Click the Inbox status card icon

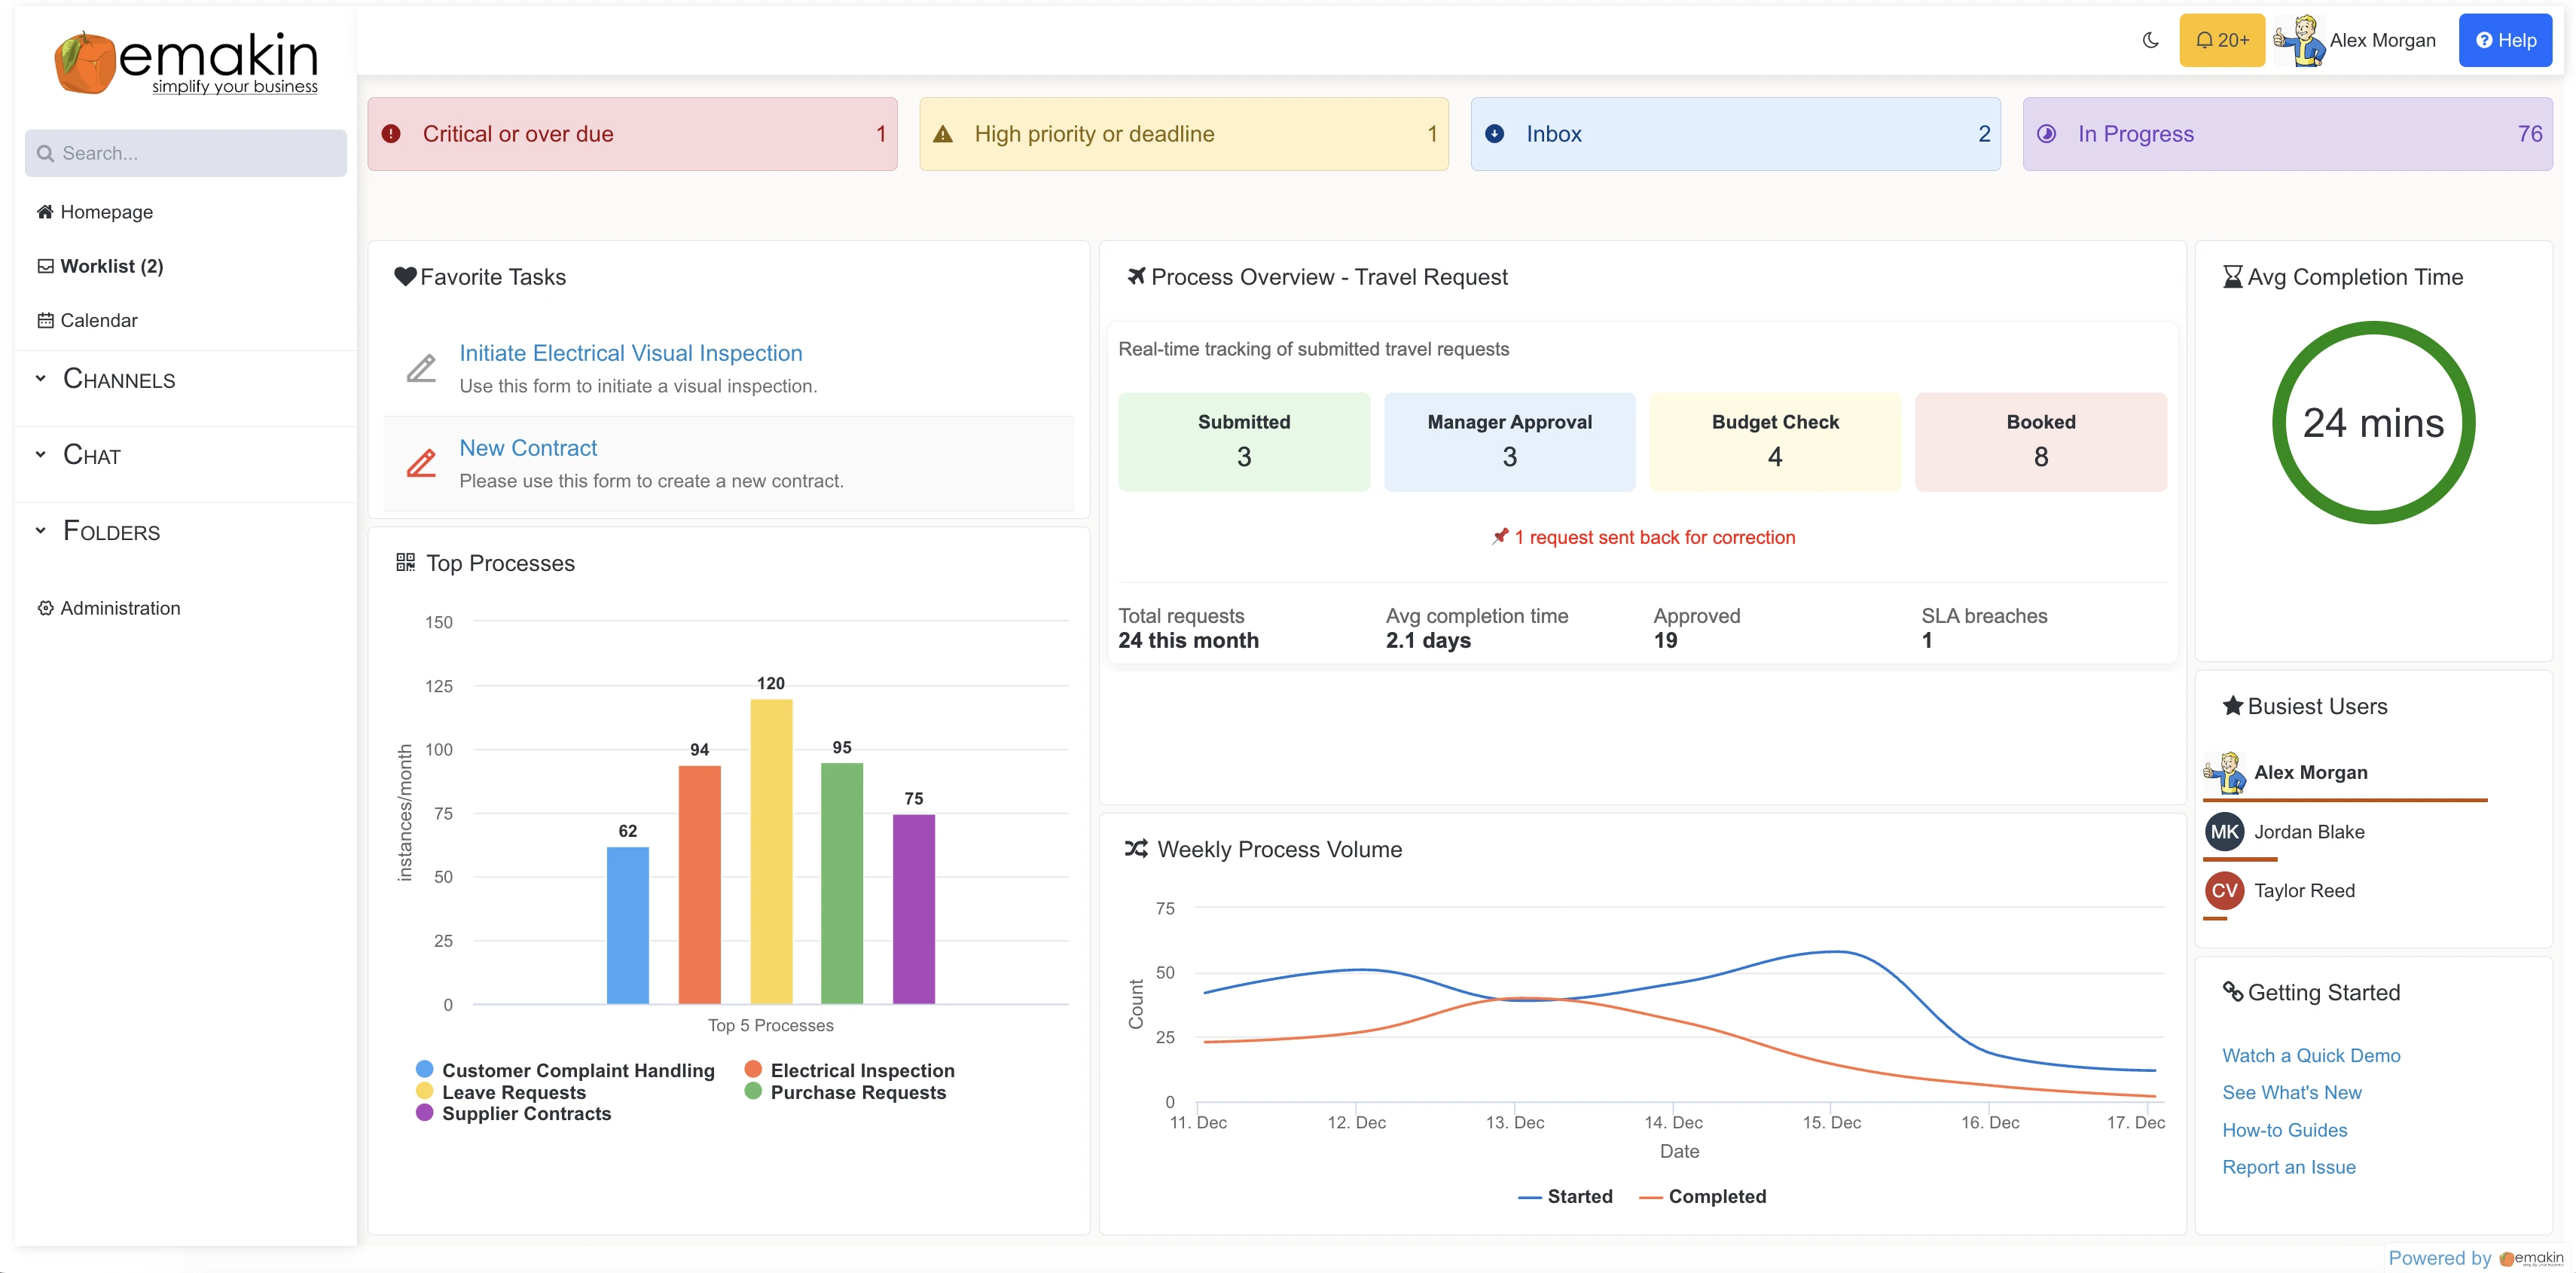[x=1494, y=133]
